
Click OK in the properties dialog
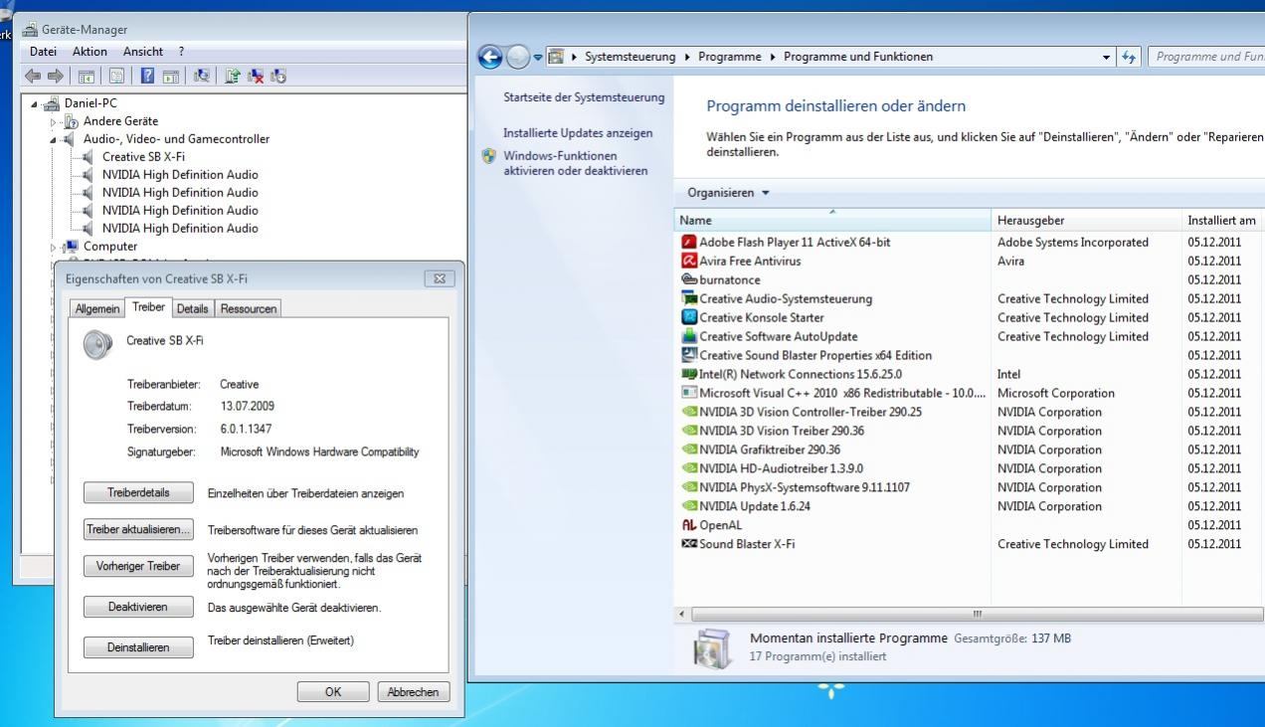point(333,692)
